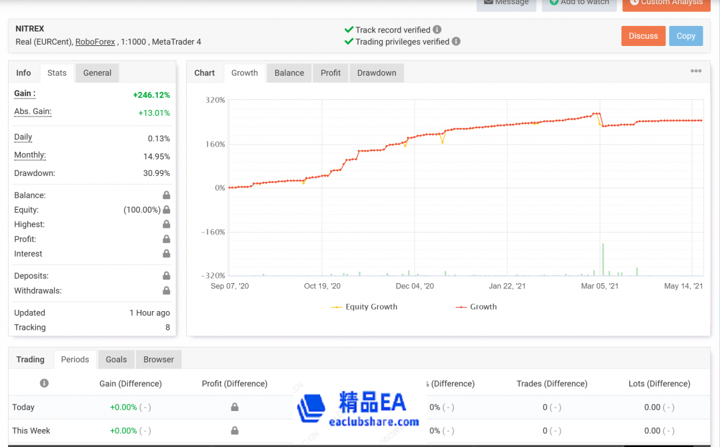
Task: Click the envelope icon on Message button
Action: [488, 2]
